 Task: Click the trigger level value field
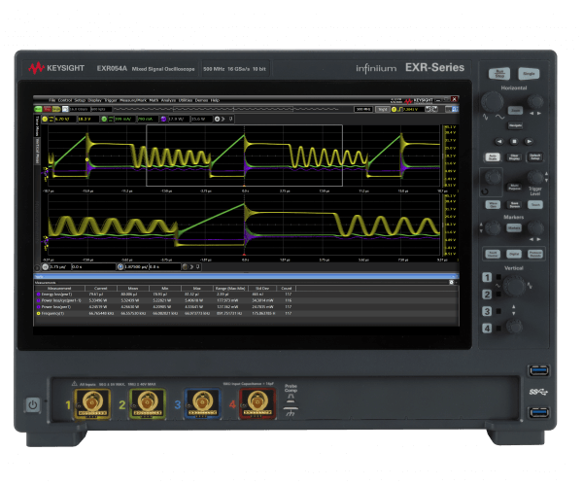(x=413, y=109)
